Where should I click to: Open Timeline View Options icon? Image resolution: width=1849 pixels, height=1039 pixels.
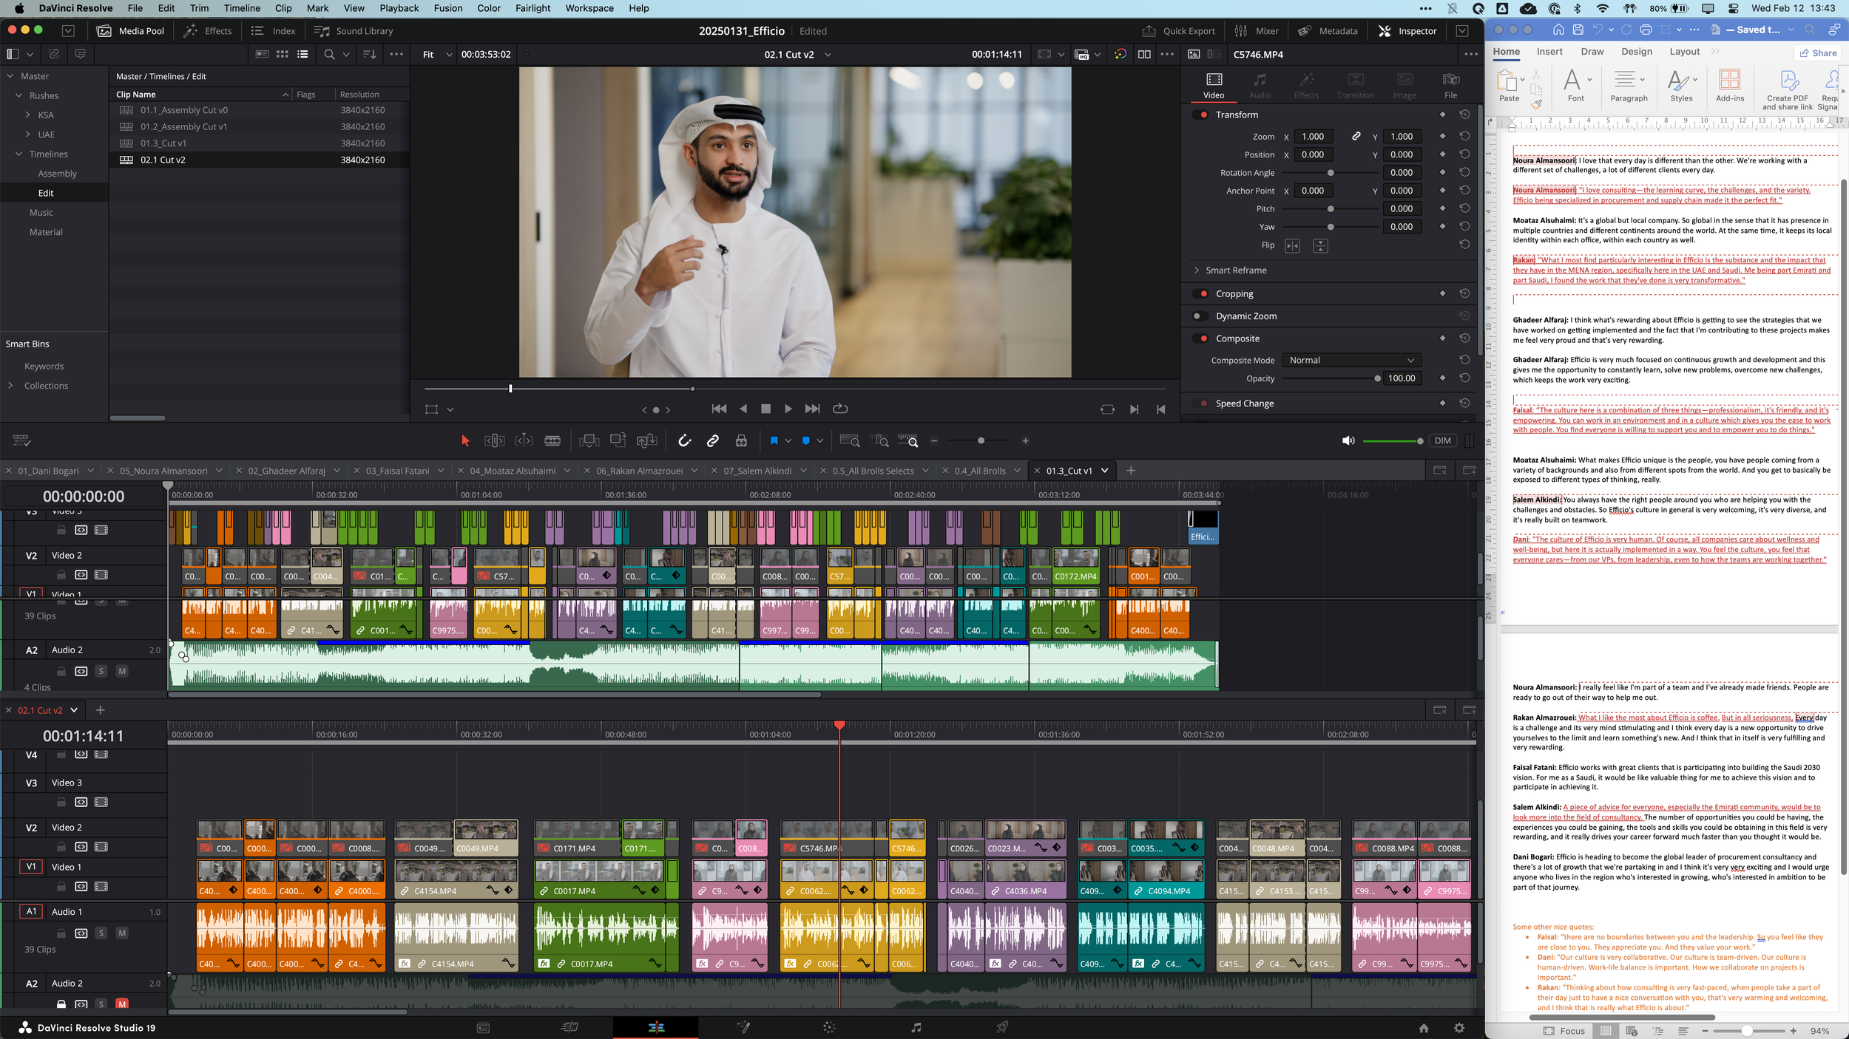21,441
